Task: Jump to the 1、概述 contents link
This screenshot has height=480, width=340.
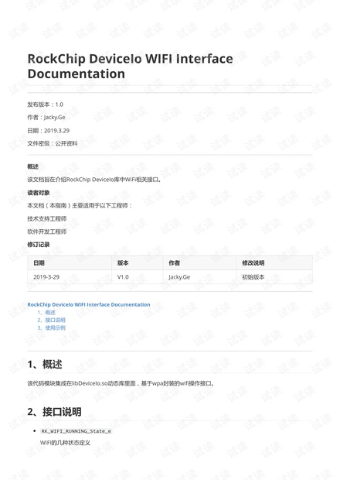Action: pos(46,313)
